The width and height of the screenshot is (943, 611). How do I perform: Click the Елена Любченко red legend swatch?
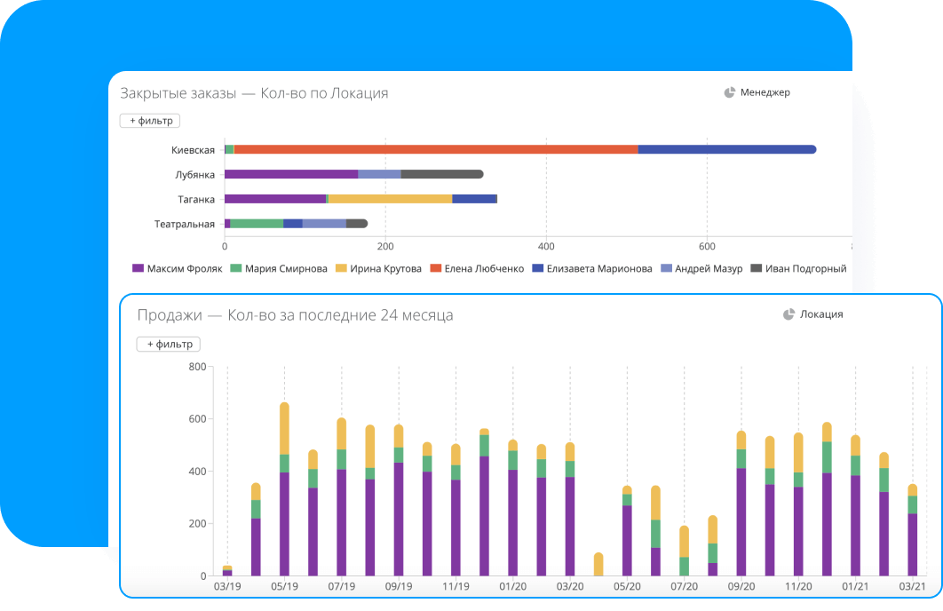point(436,268)
